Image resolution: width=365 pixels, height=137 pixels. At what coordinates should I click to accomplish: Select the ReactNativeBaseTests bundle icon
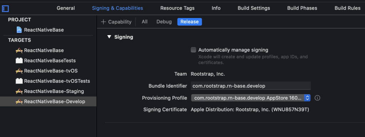(x=19, y=60)
